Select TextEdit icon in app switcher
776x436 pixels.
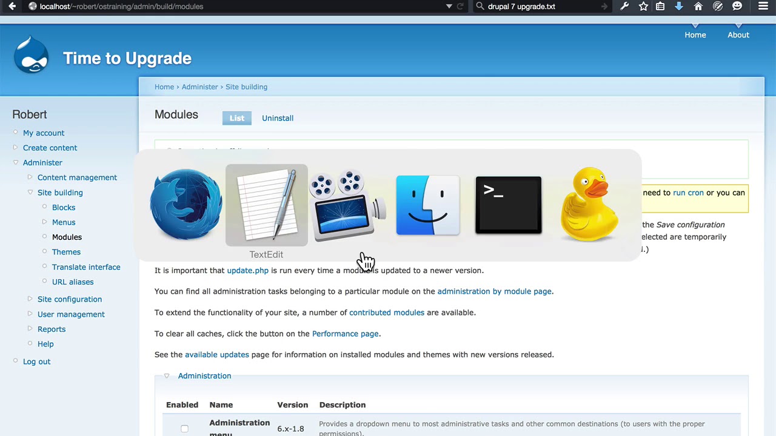tap(267, 205)
